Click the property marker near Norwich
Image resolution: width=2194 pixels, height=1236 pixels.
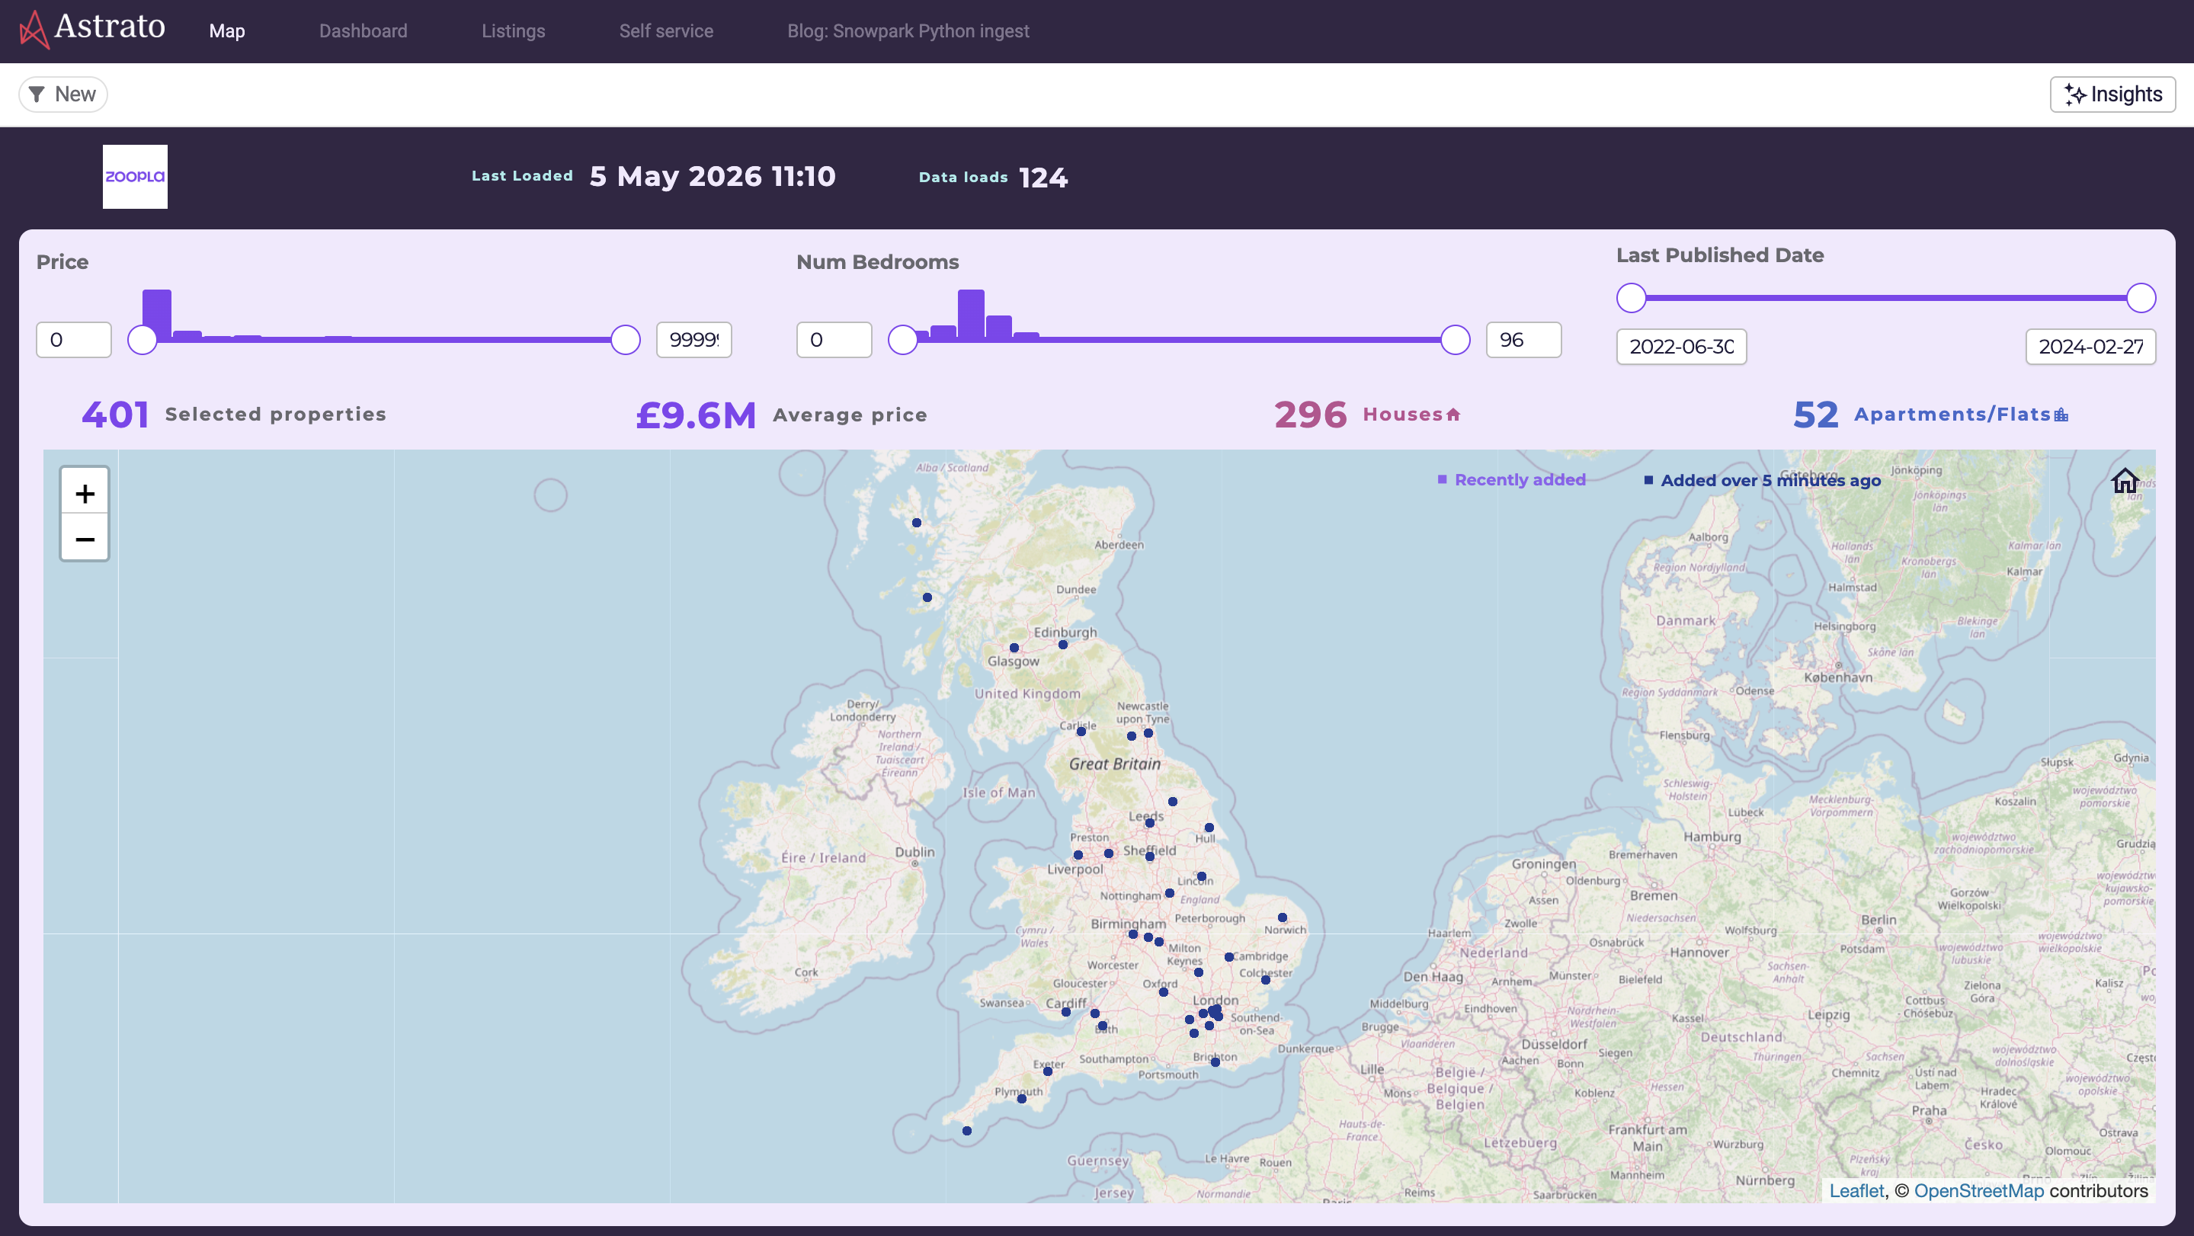pos(1282,917)
